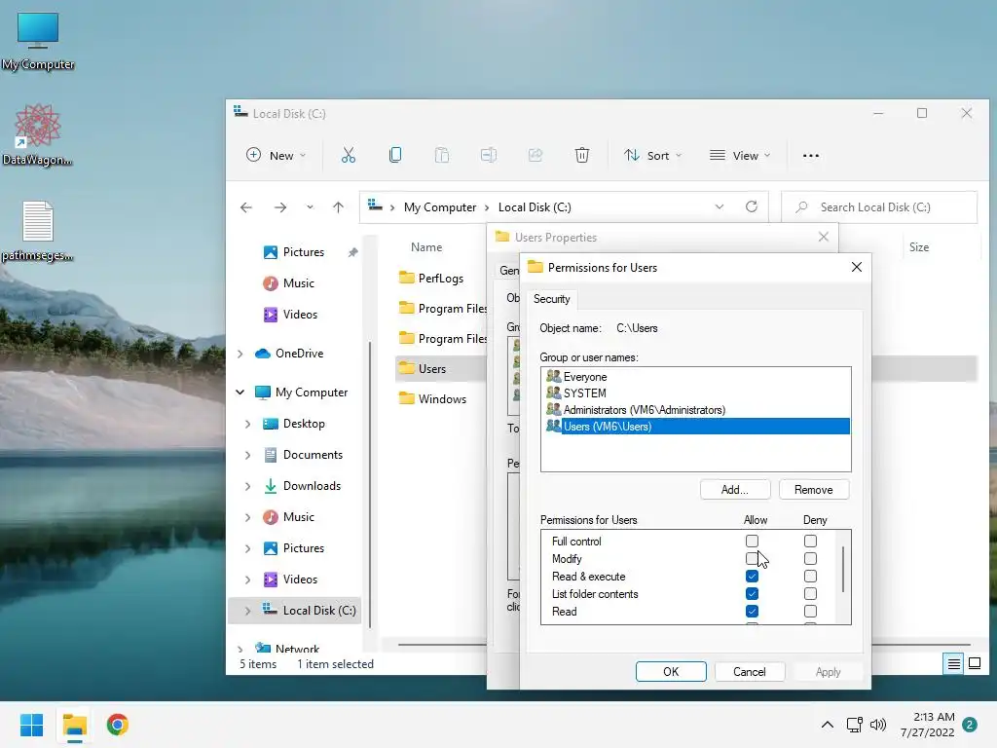This screenshot has height=748, width=997.
Task: Click the Paste clipboard icon in toolbar
Action: (x=442, y=155)
